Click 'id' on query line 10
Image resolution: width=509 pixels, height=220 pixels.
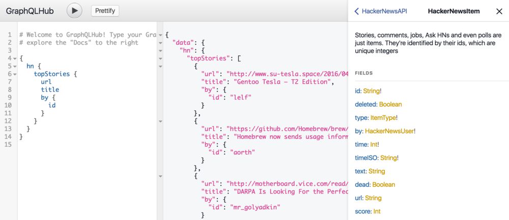click(52, 105)
